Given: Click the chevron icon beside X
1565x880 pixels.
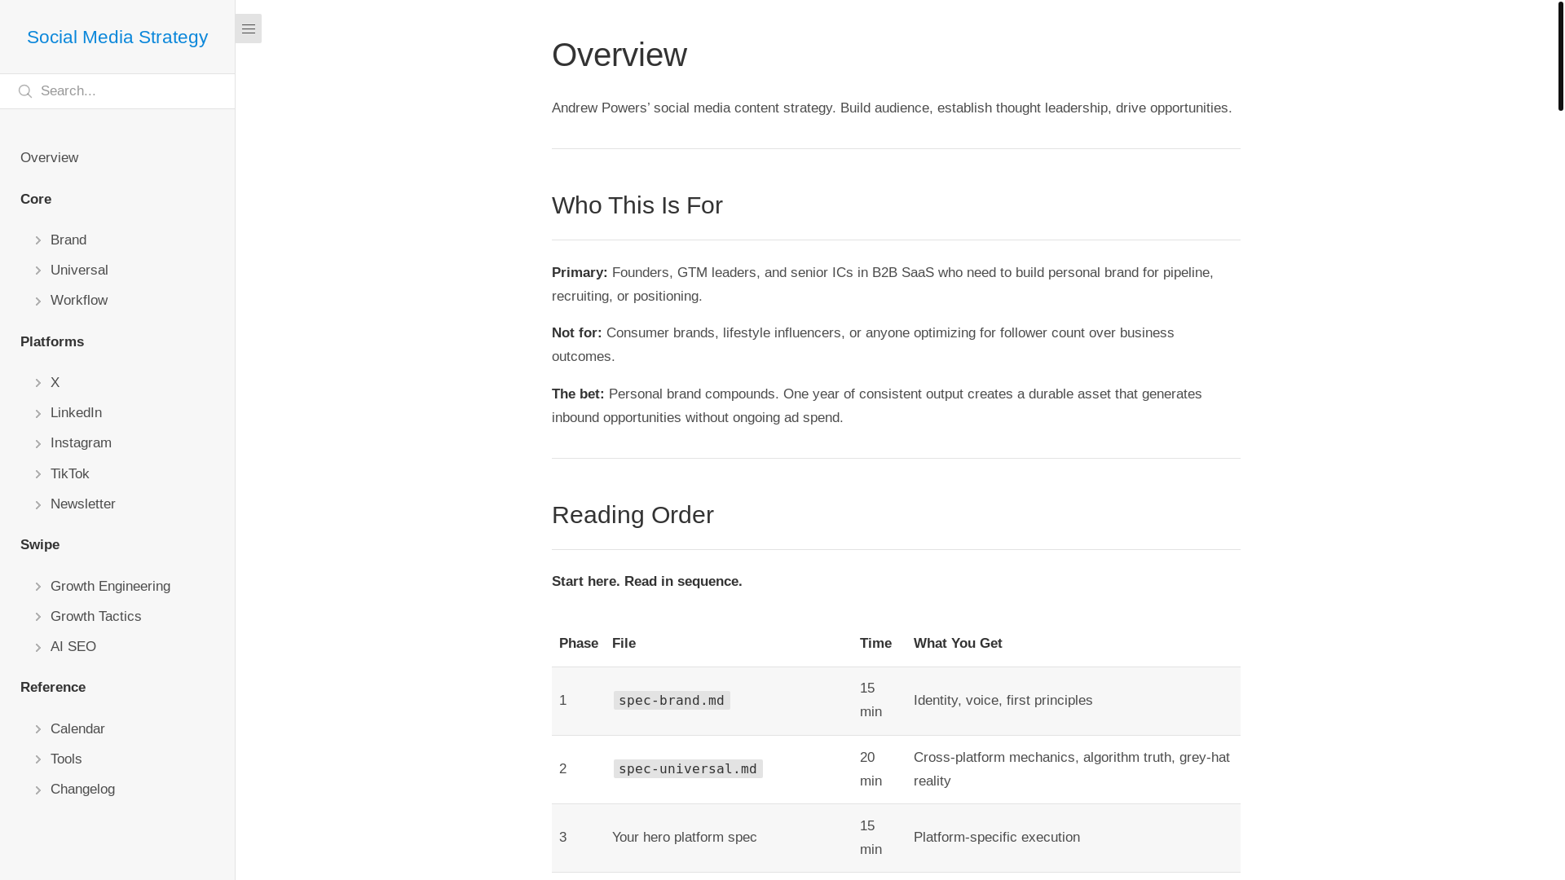Looking at the screenshot, I should tap(38, 383).
